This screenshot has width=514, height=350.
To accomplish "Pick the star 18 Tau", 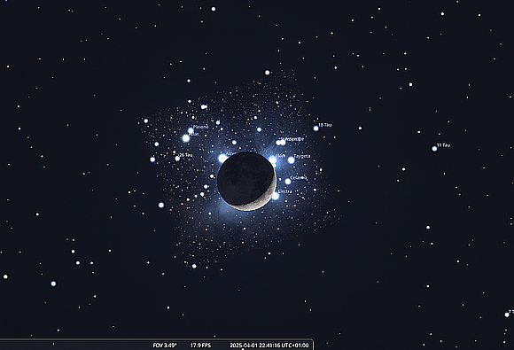I will (316, 128).
